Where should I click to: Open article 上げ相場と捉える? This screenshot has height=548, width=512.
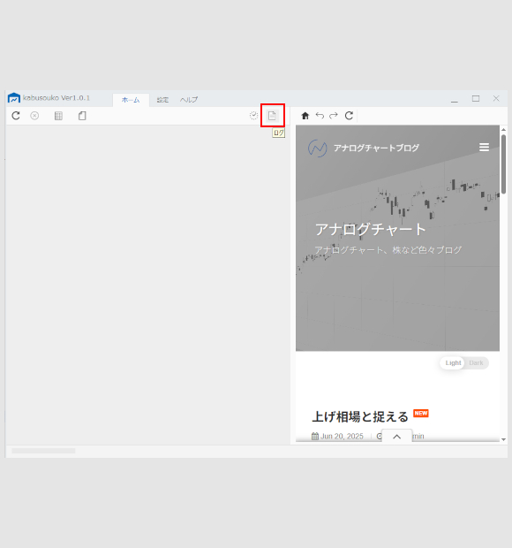click(360, 416)
